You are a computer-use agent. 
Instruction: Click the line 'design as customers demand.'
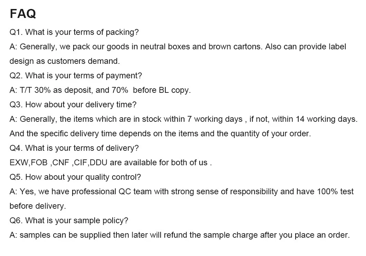[x=65, y=61]
